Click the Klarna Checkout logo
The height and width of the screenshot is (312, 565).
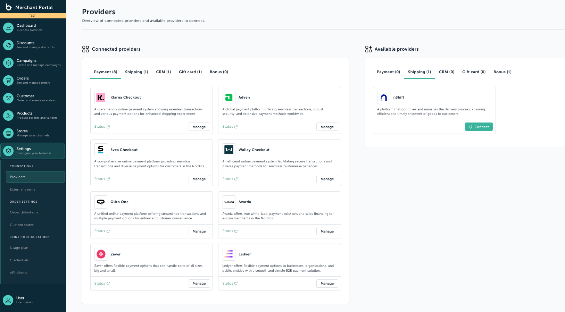click(101, 98)
